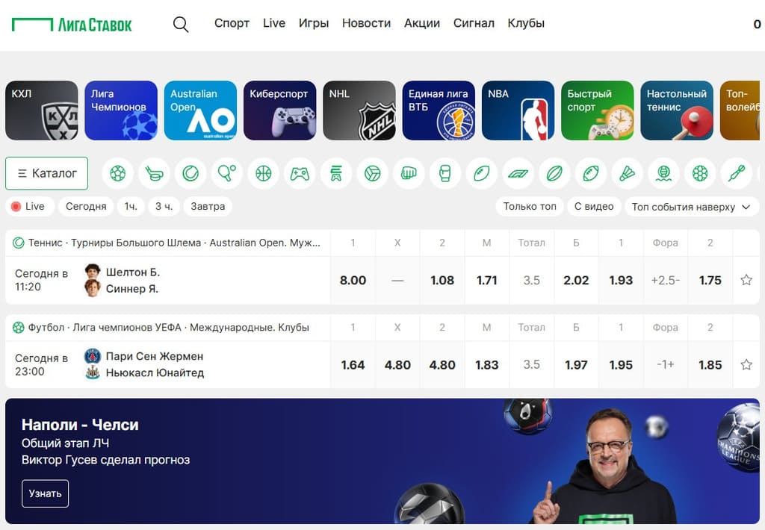Open the Live menu item
This screenshot has height=530, width=765.
[x=274, y=23]
